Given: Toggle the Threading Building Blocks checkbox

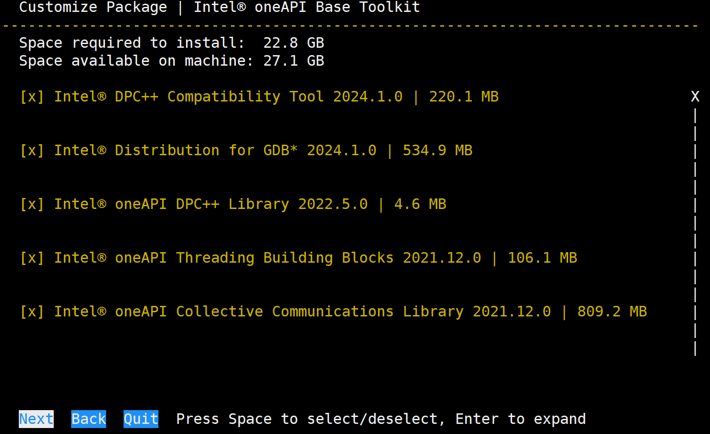Looking at the screenshot, I should point(32,258).
